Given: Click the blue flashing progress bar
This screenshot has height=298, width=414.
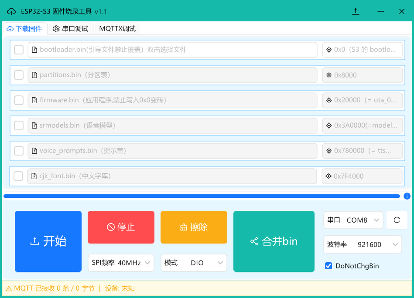Looking at the screenshot, I should [x=202, y=196].
